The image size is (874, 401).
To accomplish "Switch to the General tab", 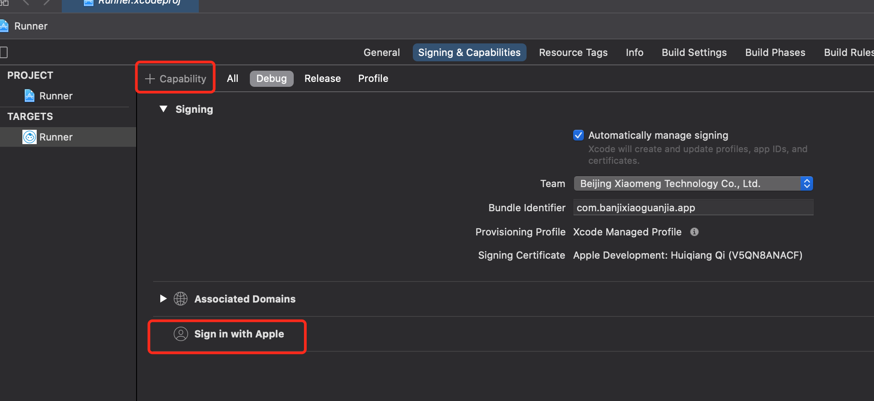I will pos(381,52).
